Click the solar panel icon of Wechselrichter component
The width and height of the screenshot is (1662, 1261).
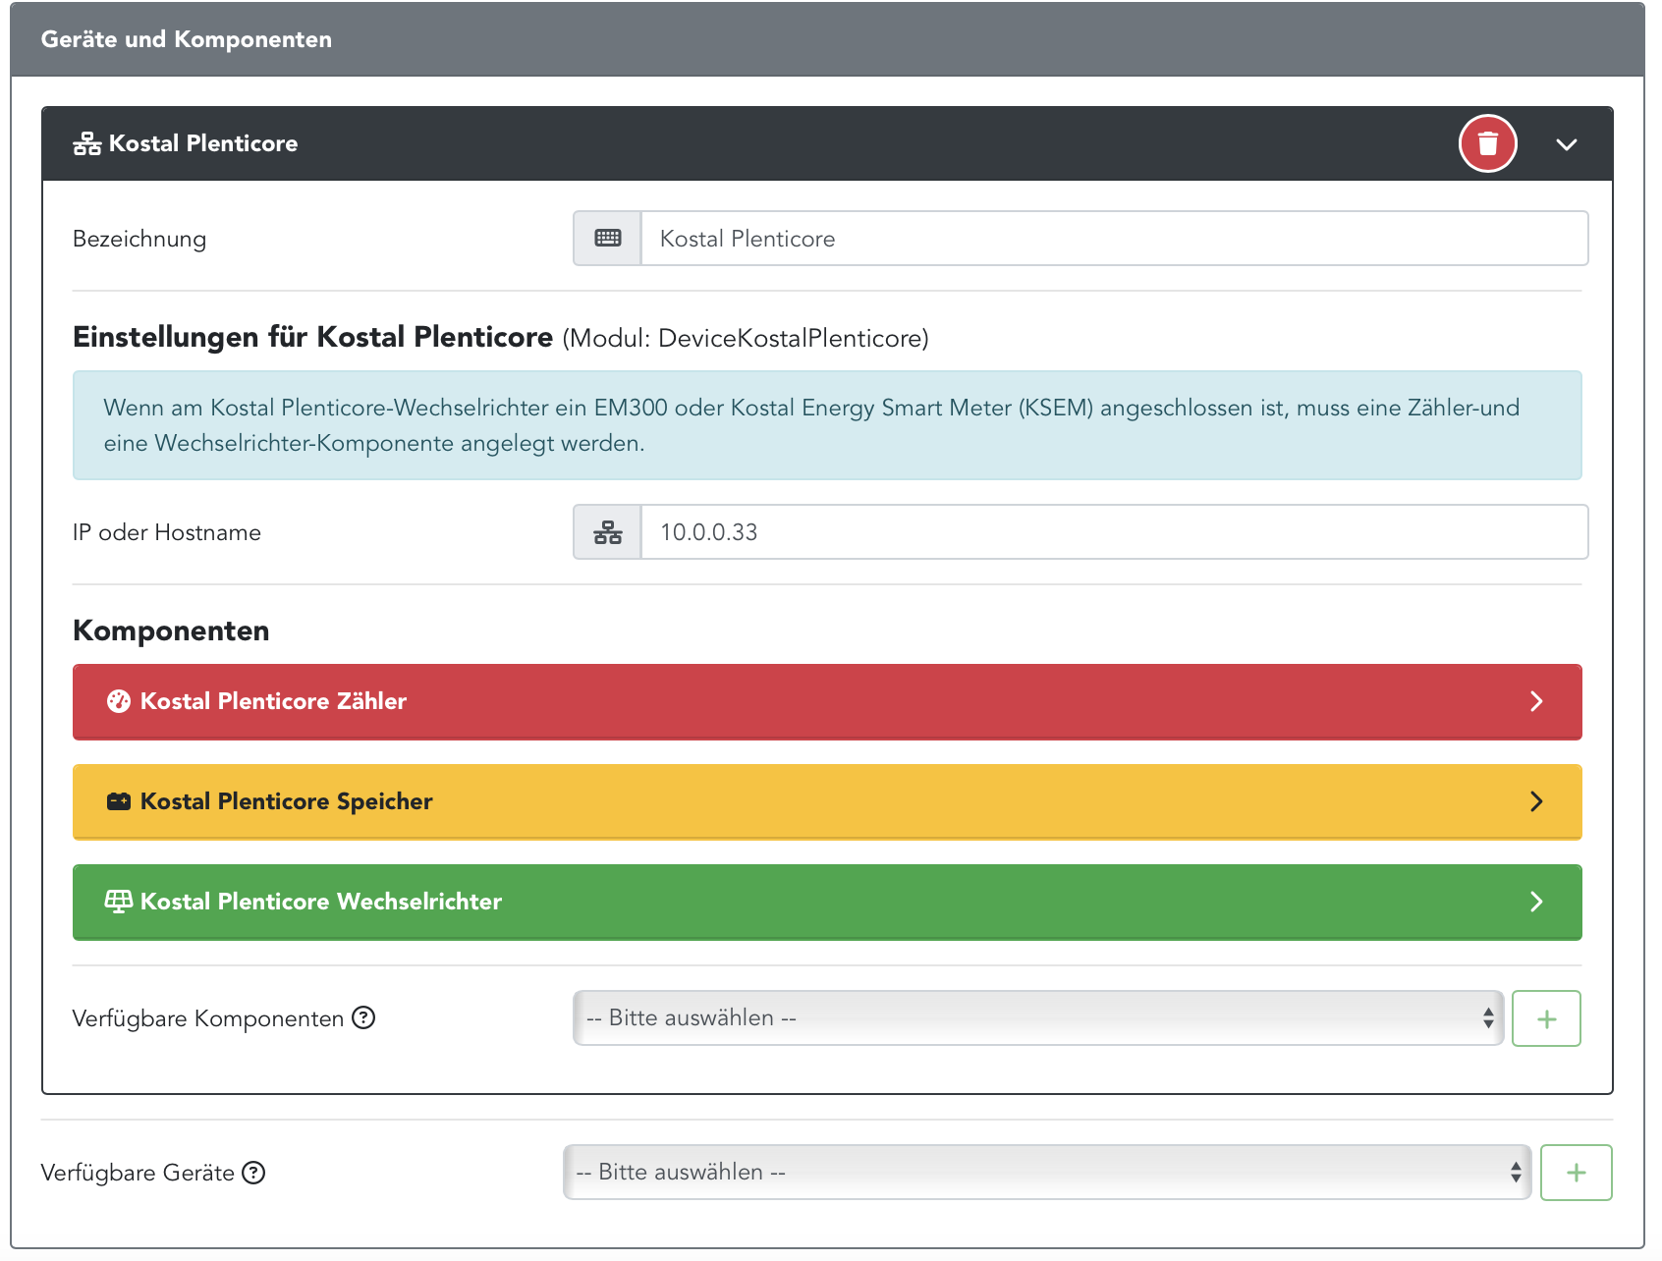click(118, 902)
